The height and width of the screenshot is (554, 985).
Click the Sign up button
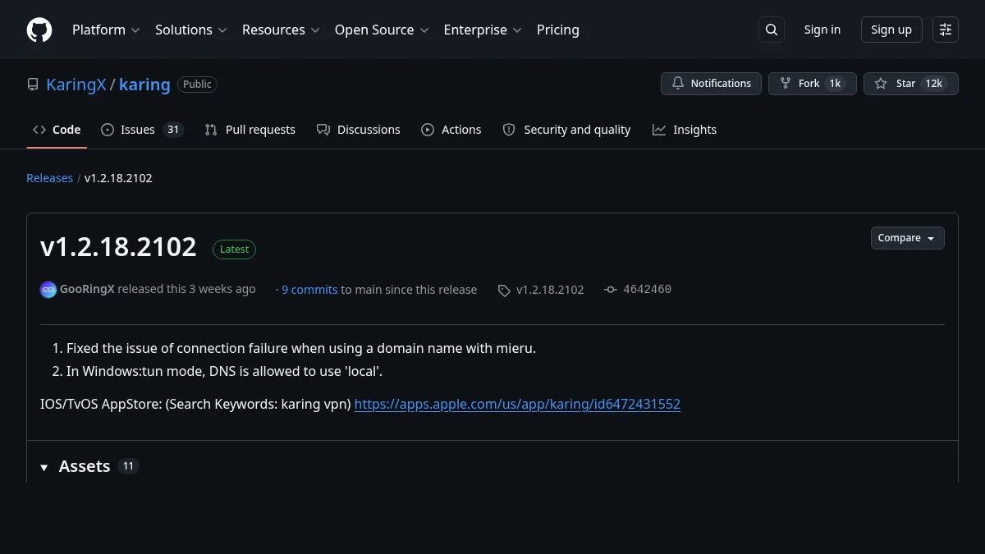click(x=891, y=30)
